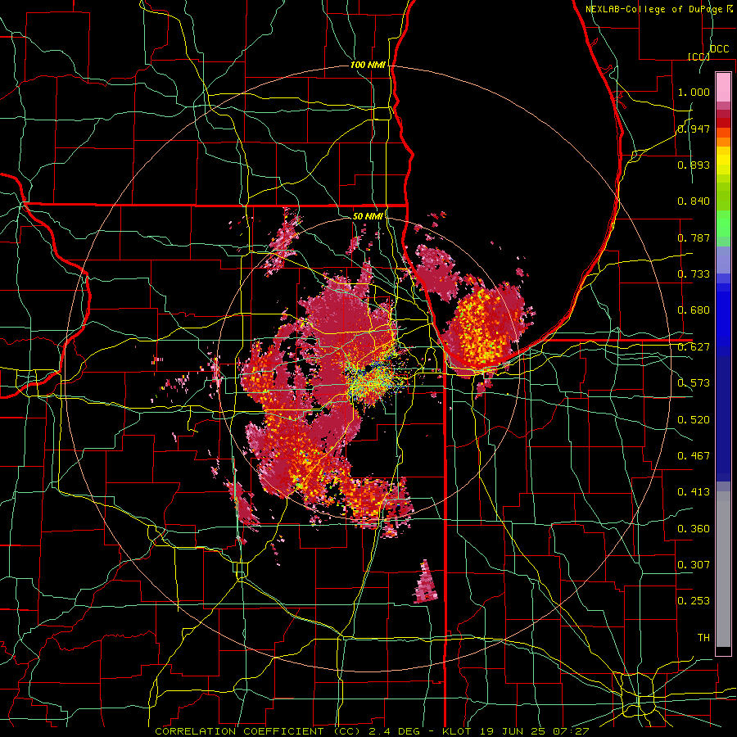The height and width of the screenshot is (737, 737).
Task: Select the 0.573 scale value
Action: coord(694,382)
